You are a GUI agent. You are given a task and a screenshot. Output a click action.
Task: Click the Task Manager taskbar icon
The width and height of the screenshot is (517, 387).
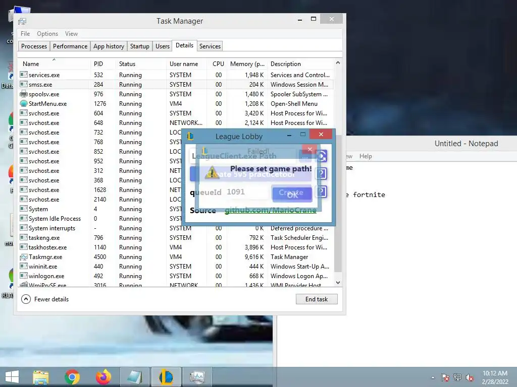(197, 377)
